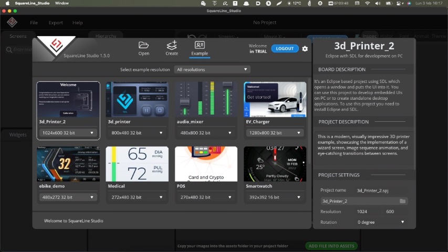This screenshot has height=252, width=448.
Task: Open the Export menu
Action: point(56,23)
